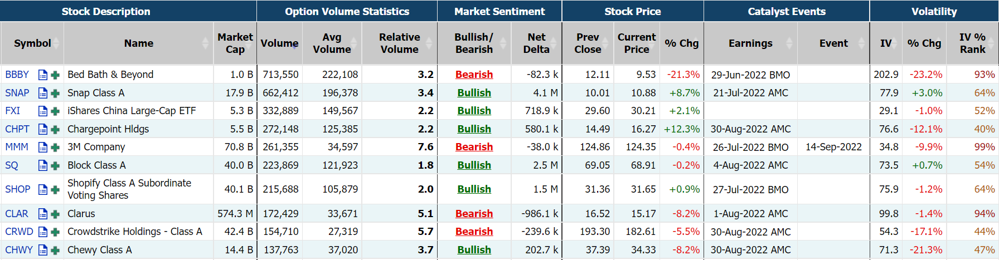
Task: Open the document icon for BBBY
Action: click(43, 75)
